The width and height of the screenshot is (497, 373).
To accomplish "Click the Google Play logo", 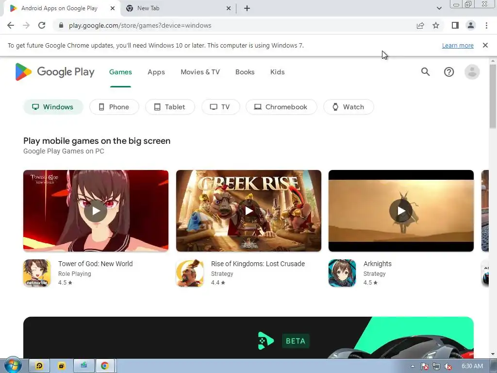I will pyautogui.click(x=55, y=72).
